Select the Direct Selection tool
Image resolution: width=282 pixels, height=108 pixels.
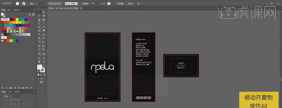pyautogui.click(x=44, y=12)
